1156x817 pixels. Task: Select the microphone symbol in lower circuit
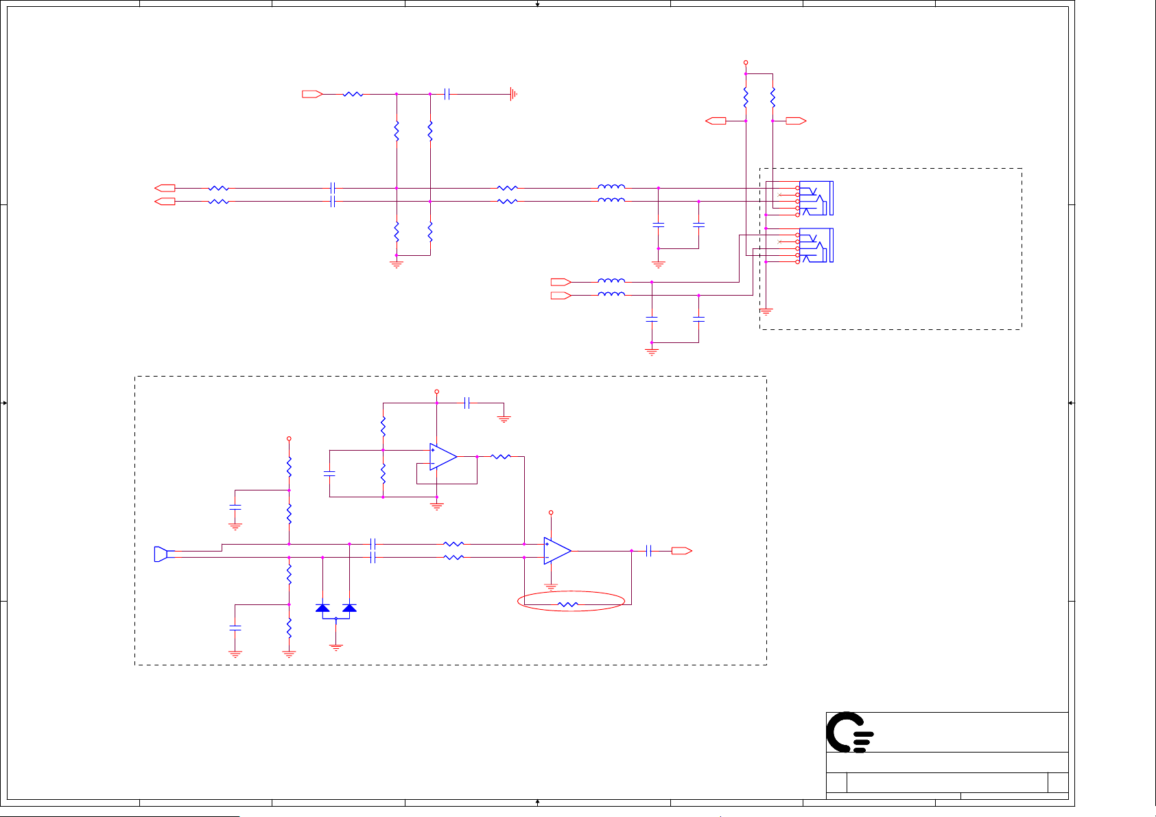tap(161, 554)
